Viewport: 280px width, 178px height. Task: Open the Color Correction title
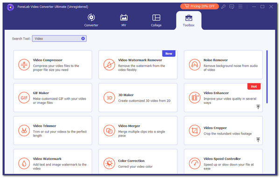tap(131, 161)
